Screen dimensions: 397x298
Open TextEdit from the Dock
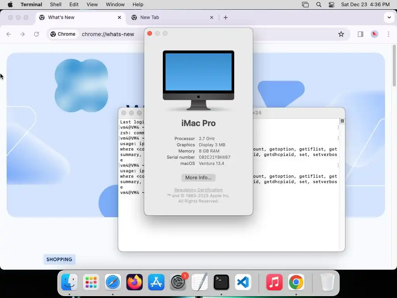(x=200, y=282)
